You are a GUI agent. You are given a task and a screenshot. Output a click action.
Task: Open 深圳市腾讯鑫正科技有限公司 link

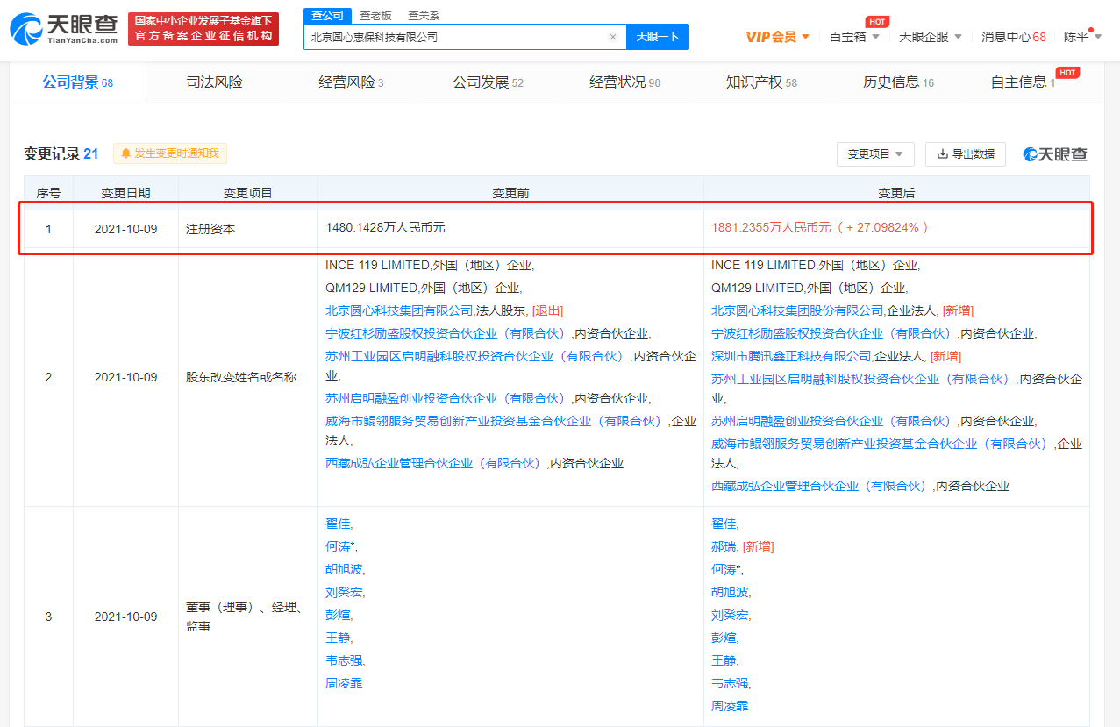791,356
